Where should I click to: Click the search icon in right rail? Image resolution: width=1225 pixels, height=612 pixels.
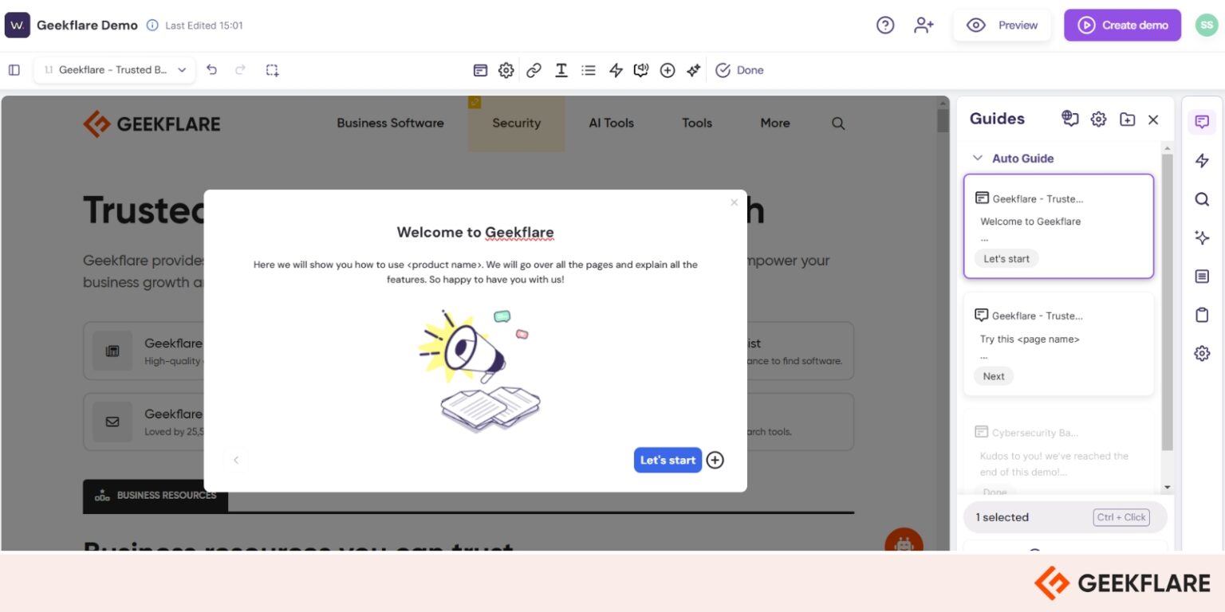coord(1202,199)
